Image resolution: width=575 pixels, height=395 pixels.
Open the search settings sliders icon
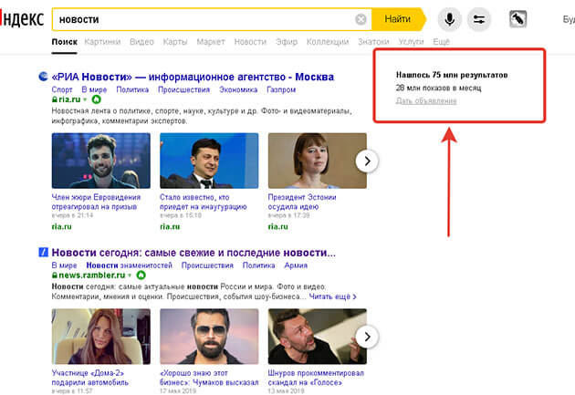pyautogui.click(x=479, y=19)
